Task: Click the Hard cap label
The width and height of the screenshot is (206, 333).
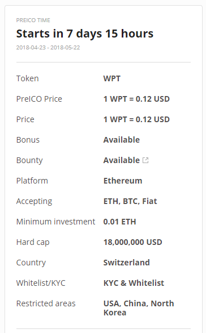Action: point(33,242)
